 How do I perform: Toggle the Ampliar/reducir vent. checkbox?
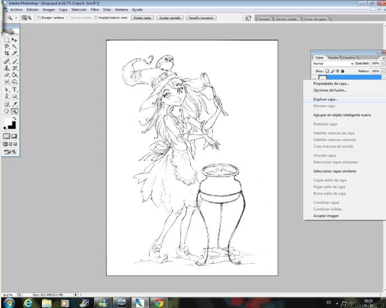[96, 18]
